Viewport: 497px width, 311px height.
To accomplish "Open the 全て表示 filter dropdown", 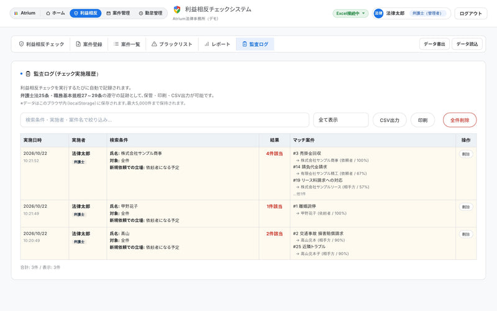I will pyautogui.click(x=340, y=120).
